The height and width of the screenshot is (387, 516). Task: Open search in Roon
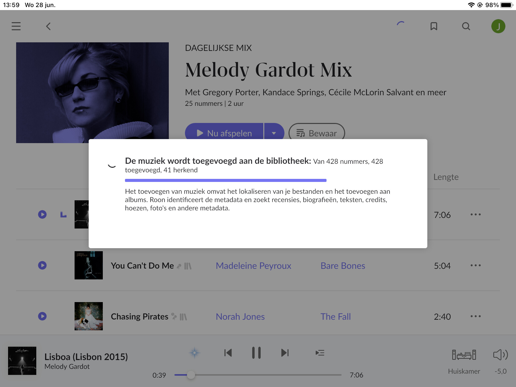(x=466, y=26)
